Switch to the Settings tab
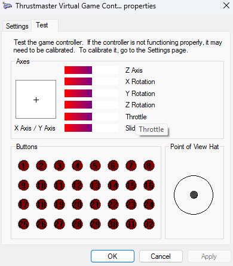Image resolution: width=233 pixels, height=266 pixels. [x=17, y=26]
